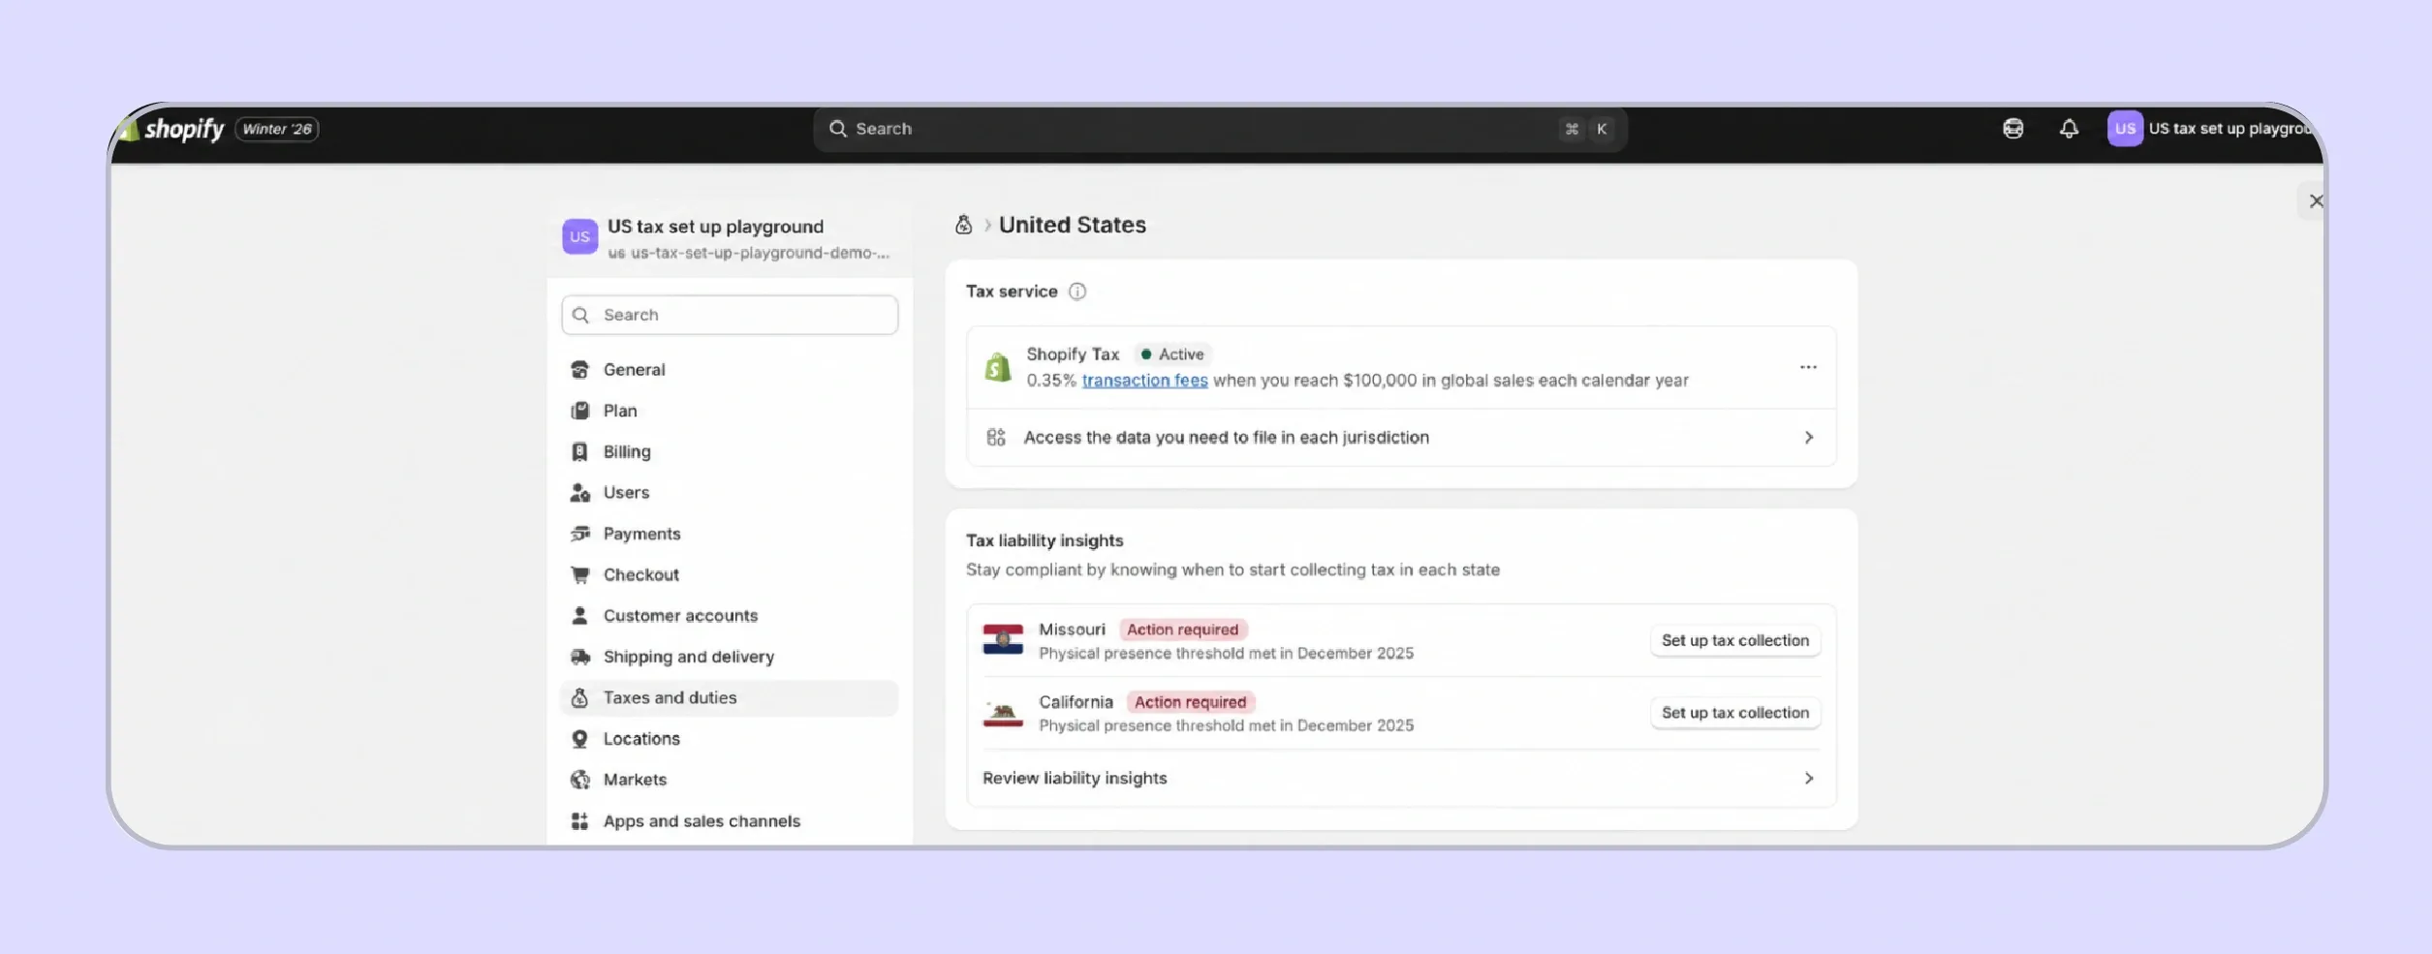Click the purple US store avatar in sidebar
This screenshot has height=954, width=2432.
(579, 236)
